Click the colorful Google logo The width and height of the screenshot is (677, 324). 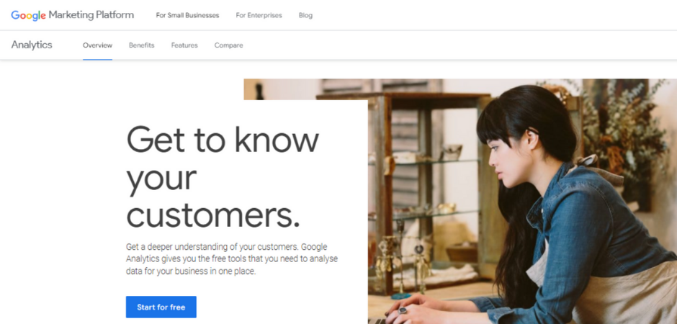(28, 15)
